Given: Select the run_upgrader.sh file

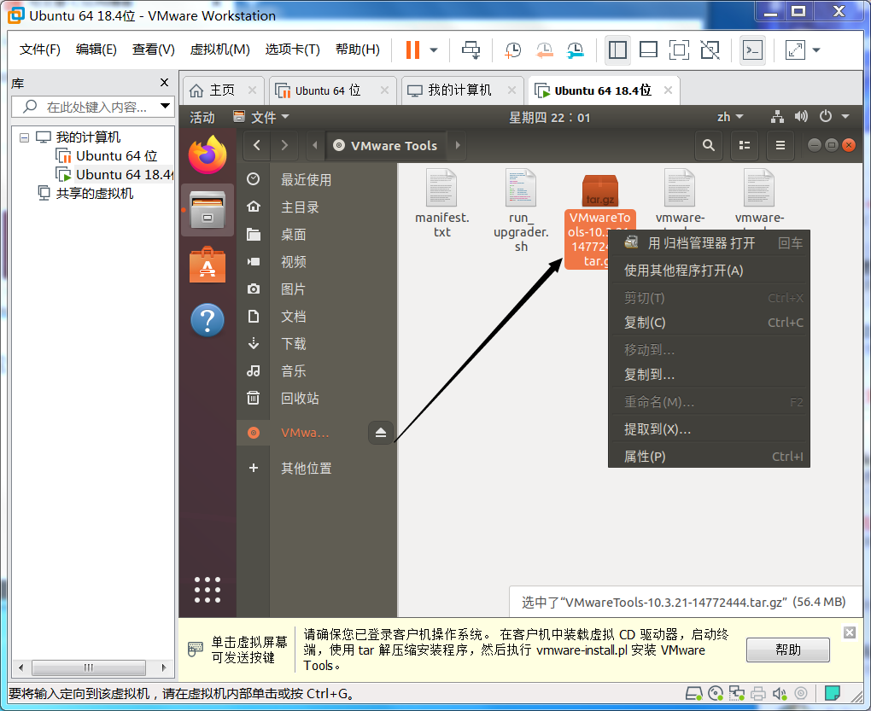Looking at the screenshot, I should 521,210.
